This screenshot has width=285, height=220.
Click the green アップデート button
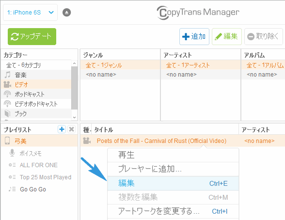pyautogui.click(x=32, y=36)
